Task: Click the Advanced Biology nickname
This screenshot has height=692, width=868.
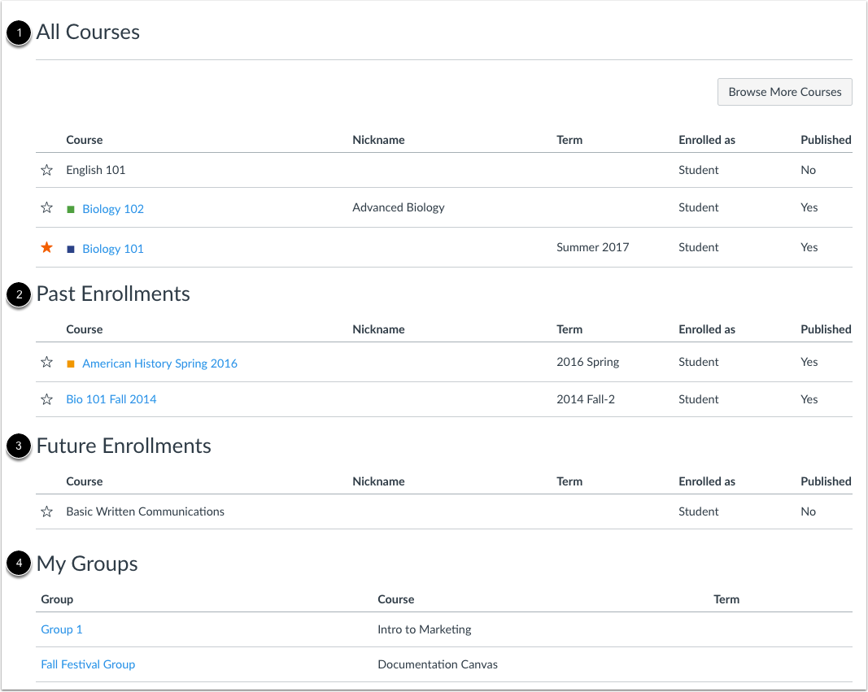Action: pos(399,207)
